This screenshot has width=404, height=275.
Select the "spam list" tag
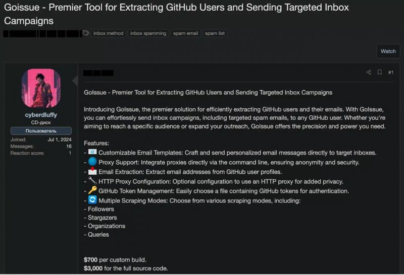coord(215,33)
